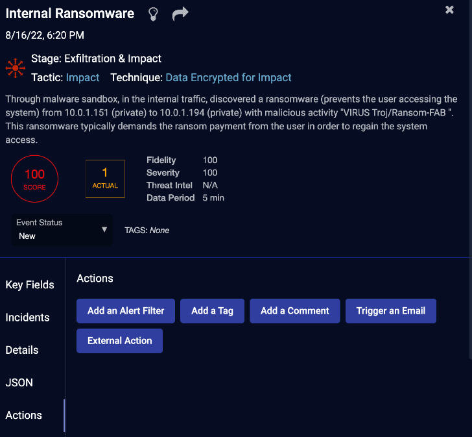Screen dimensions: 472x437
Task: Click the 1 Actual box
Action: 105,179
